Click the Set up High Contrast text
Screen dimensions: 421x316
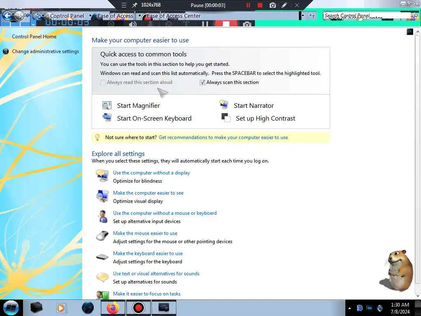click(266, 118)
